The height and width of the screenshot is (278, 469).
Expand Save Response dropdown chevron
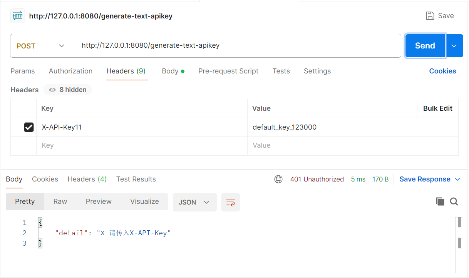[457, 179]
